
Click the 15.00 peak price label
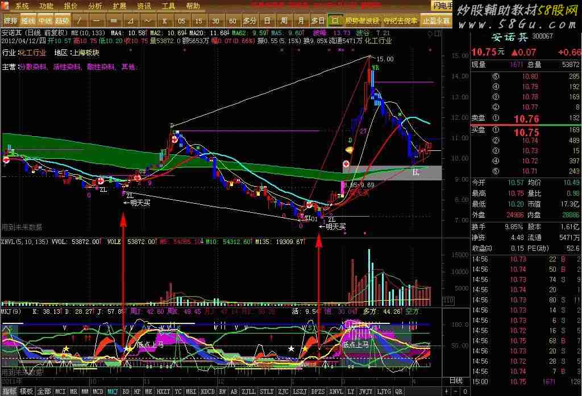(x=385, y=59)
